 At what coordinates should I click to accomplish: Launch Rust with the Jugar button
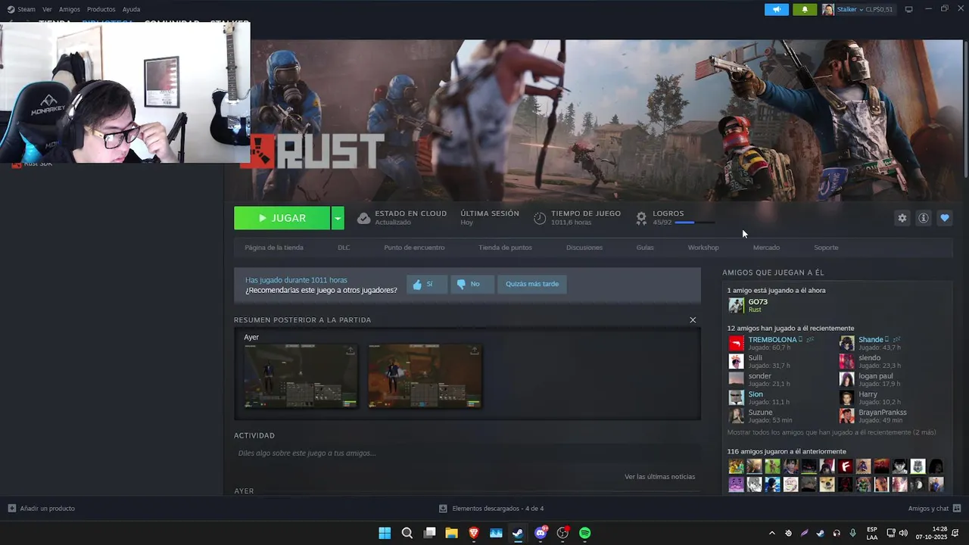pos(282,218)
